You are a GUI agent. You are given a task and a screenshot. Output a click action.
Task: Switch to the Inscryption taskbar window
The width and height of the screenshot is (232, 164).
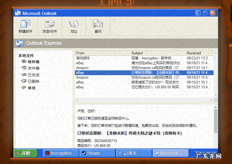(60, 153)
